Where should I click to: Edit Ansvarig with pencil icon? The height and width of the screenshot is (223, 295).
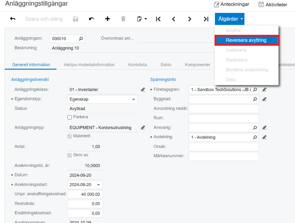click(x=264, y=128)
